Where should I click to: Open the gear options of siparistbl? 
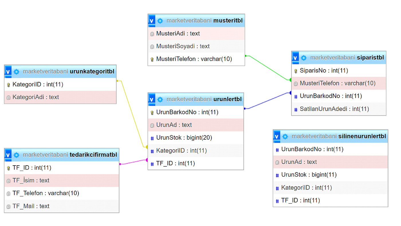pos(304,58)
